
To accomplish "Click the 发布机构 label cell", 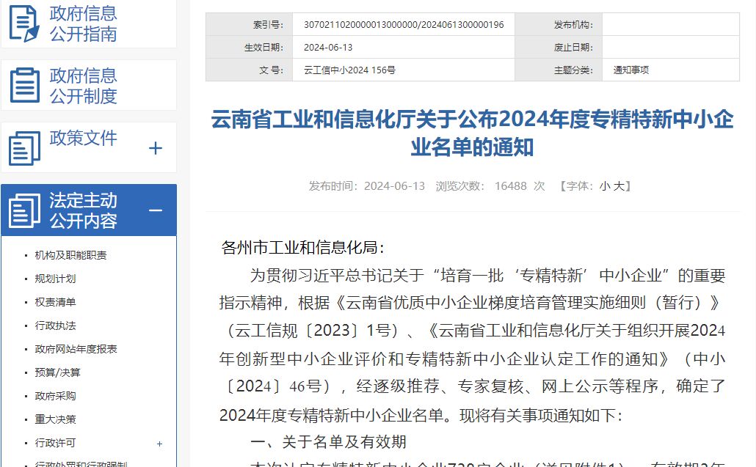I will pos(559,24).
